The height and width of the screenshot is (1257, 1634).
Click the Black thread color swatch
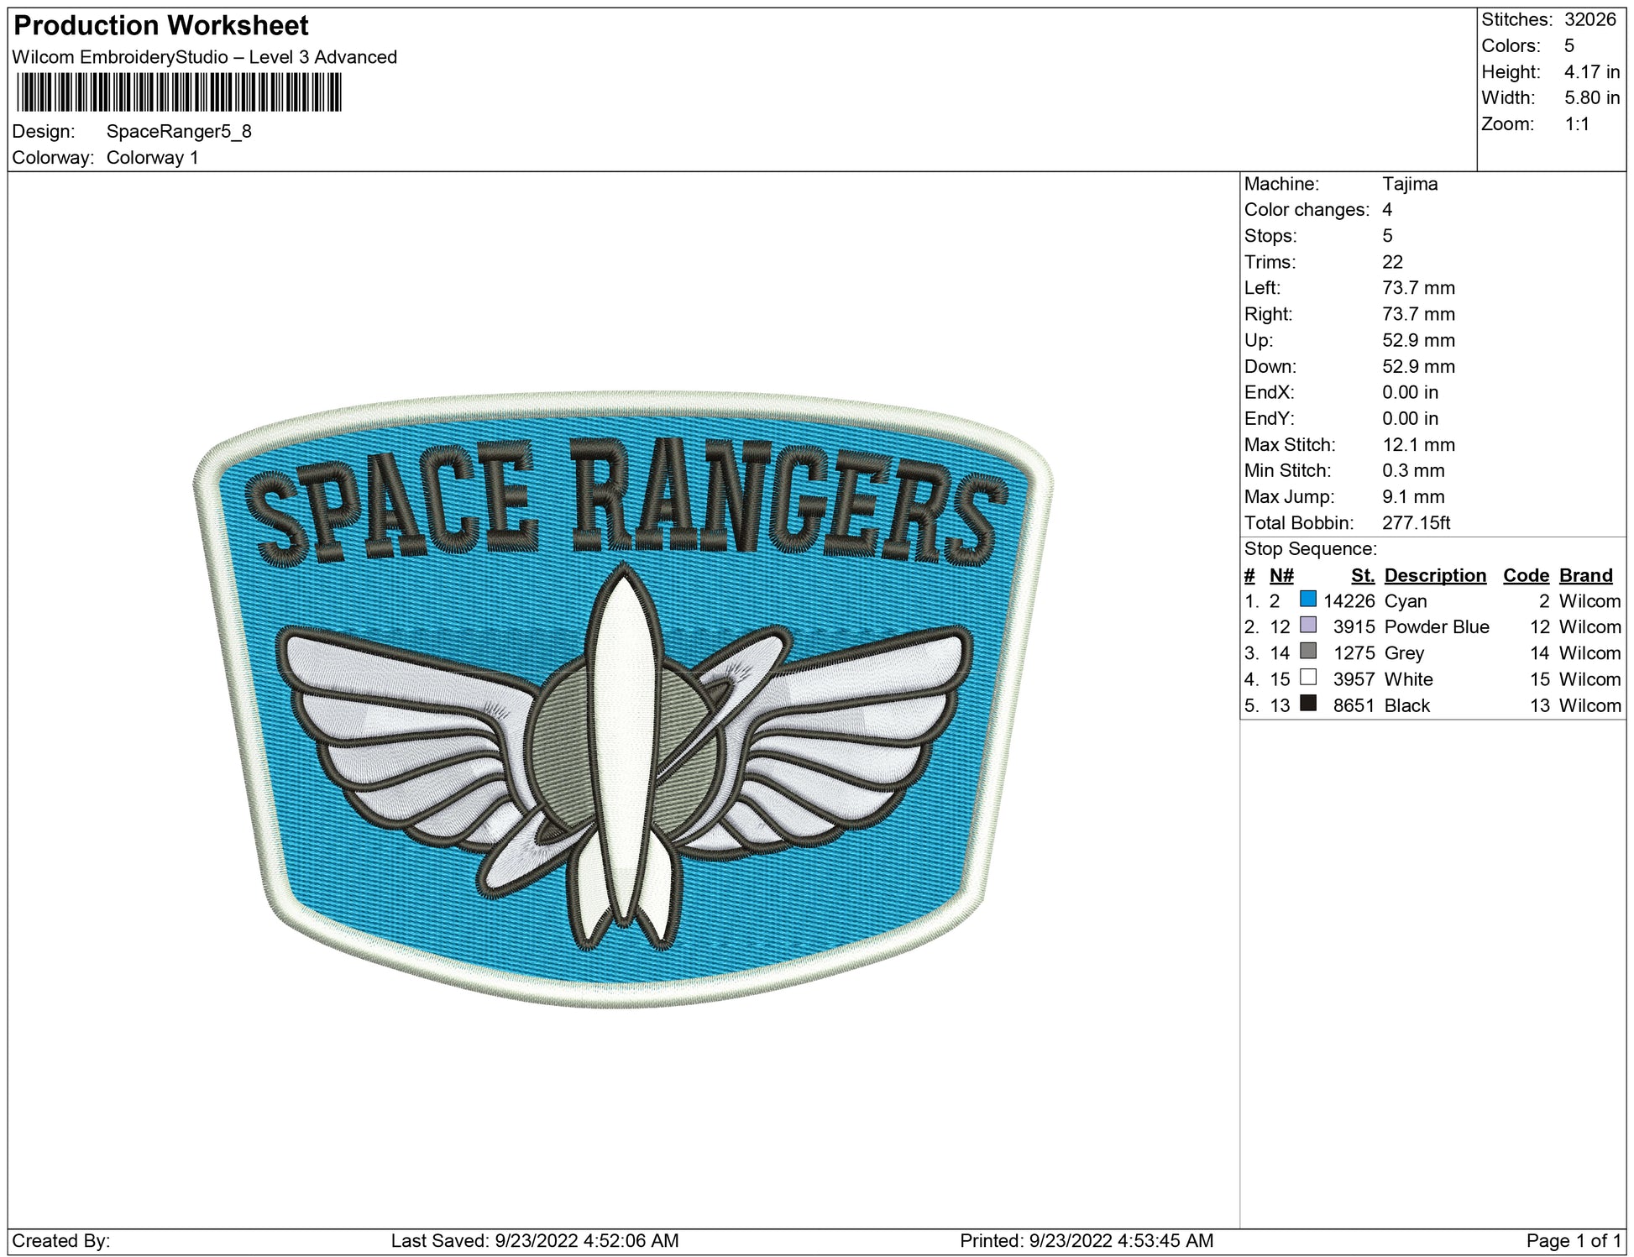(1307, 703)
